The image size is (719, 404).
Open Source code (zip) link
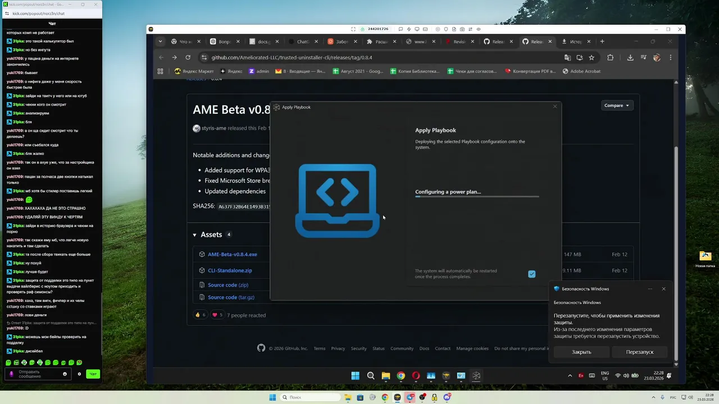click(x=227, y=285)
